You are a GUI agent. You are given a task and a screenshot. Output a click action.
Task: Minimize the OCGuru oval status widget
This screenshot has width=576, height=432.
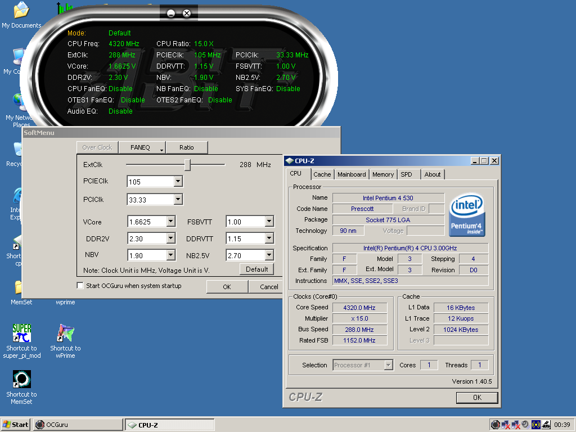tap(171, 13)
